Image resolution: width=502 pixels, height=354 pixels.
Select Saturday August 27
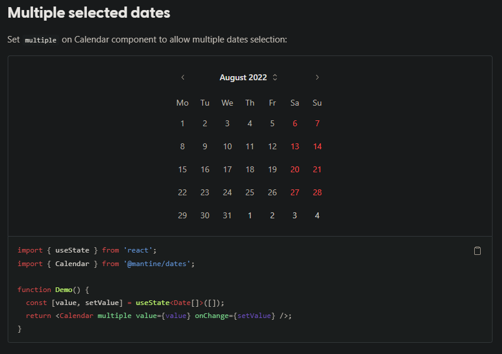coord(295,192)
